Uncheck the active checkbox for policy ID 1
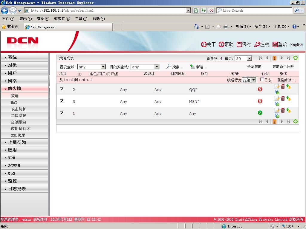Viewport: 306px width, 229px height. tap(62, 112)
